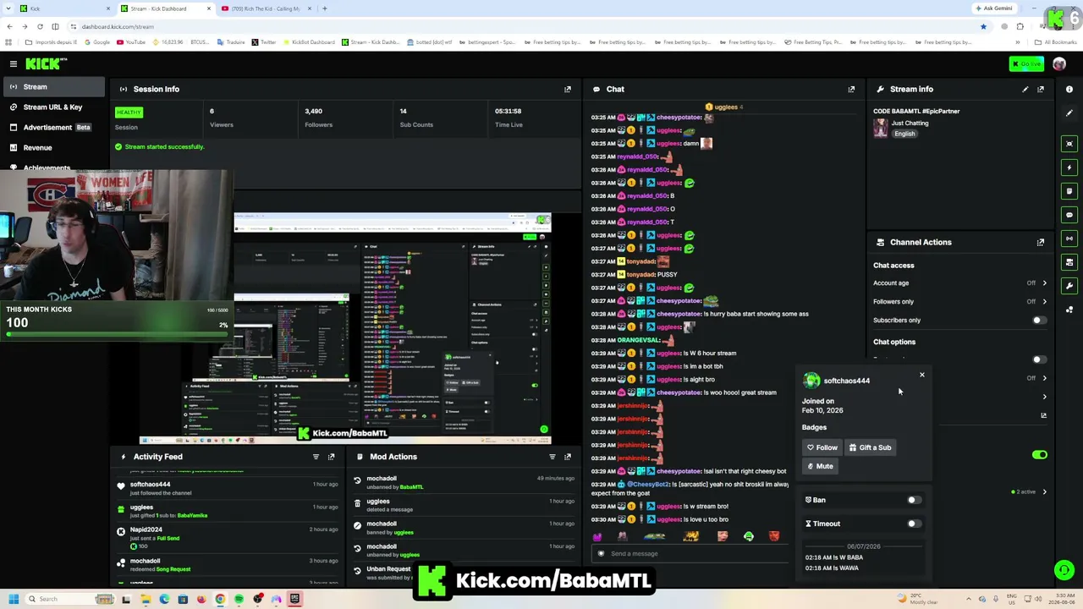Screen dimensions: 1083x609
Task: Pop out the Chat panel
Action: (851, 89)
